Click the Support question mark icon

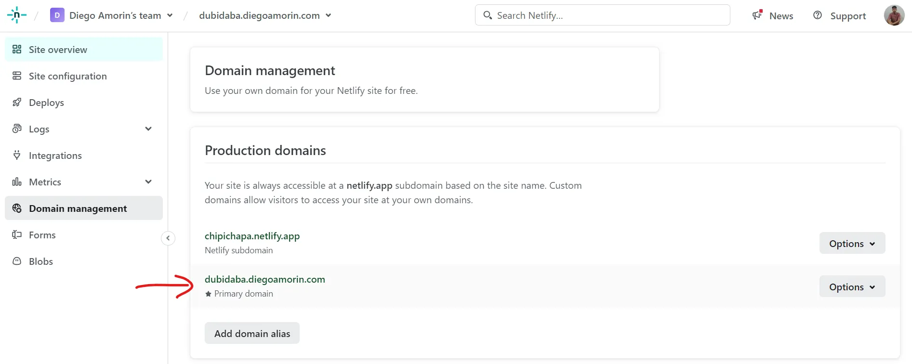818,15
